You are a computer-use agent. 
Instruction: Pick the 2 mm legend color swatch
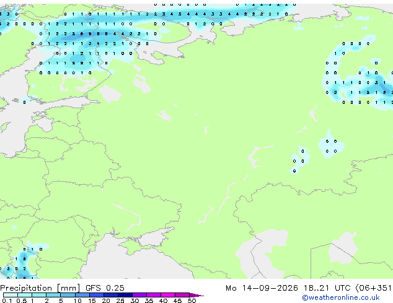click(x=53, y=295)
